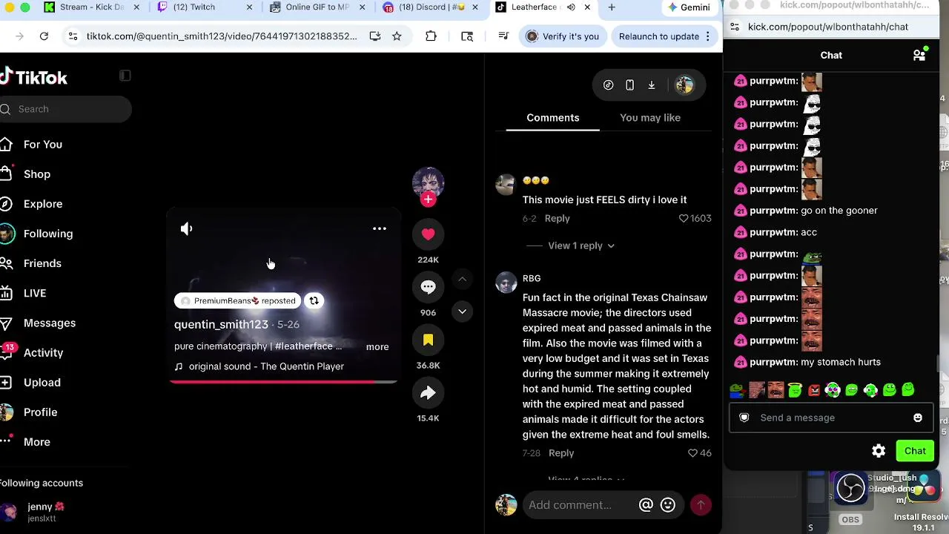Go to the previous video
Screen dimensions: 949x534
[462, 280]
